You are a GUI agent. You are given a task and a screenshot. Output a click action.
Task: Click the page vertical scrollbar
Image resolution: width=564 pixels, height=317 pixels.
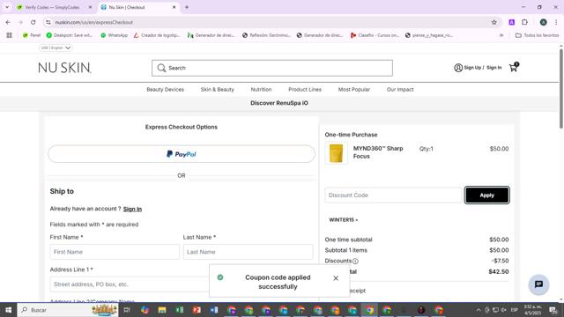560,88
